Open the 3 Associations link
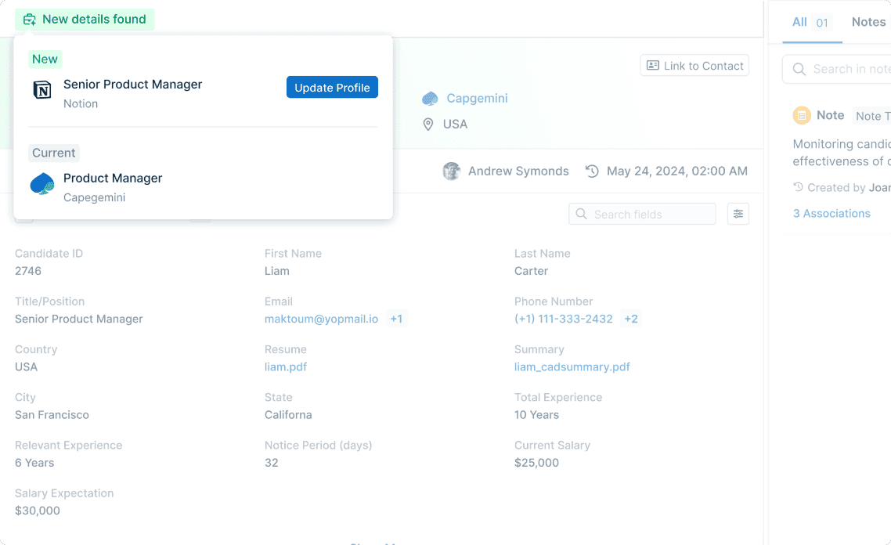Image resolution: width=891 pixels, height=545 pixels. pos(831,214)
